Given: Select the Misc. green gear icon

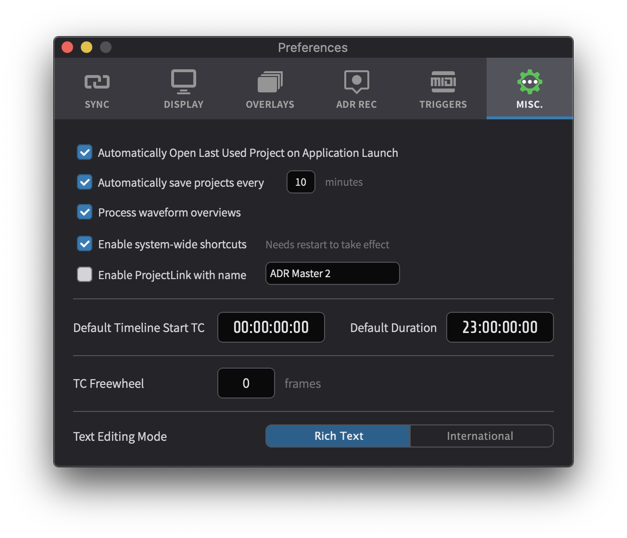Looking at the screenshot, I should click(x=530, y=82).
